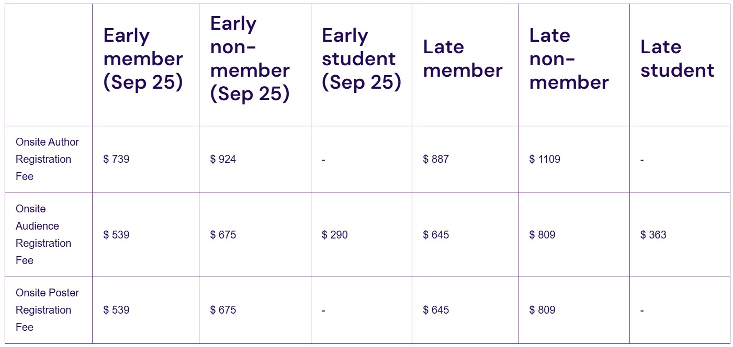Select the $ 1109 late non-member fee

coord(545,159)
